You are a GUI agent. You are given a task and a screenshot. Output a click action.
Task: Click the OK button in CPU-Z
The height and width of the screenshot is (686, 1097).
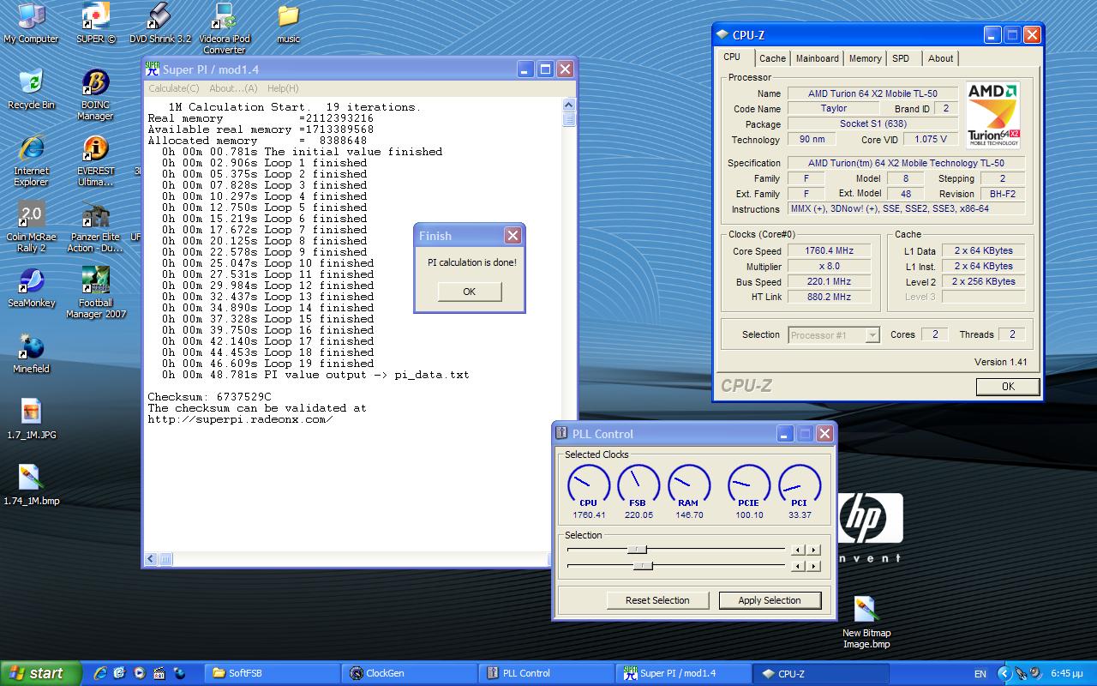click(x=1008, y=387)
